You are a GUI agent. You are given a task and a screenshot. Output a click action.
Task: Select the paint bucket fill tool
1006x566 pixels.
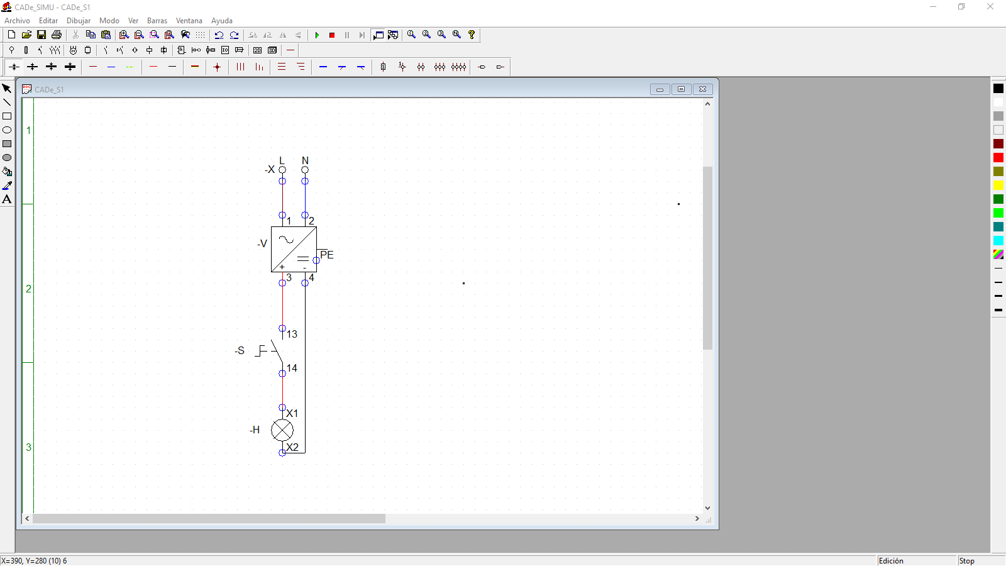pyautogui.click(x=7, y=172)
